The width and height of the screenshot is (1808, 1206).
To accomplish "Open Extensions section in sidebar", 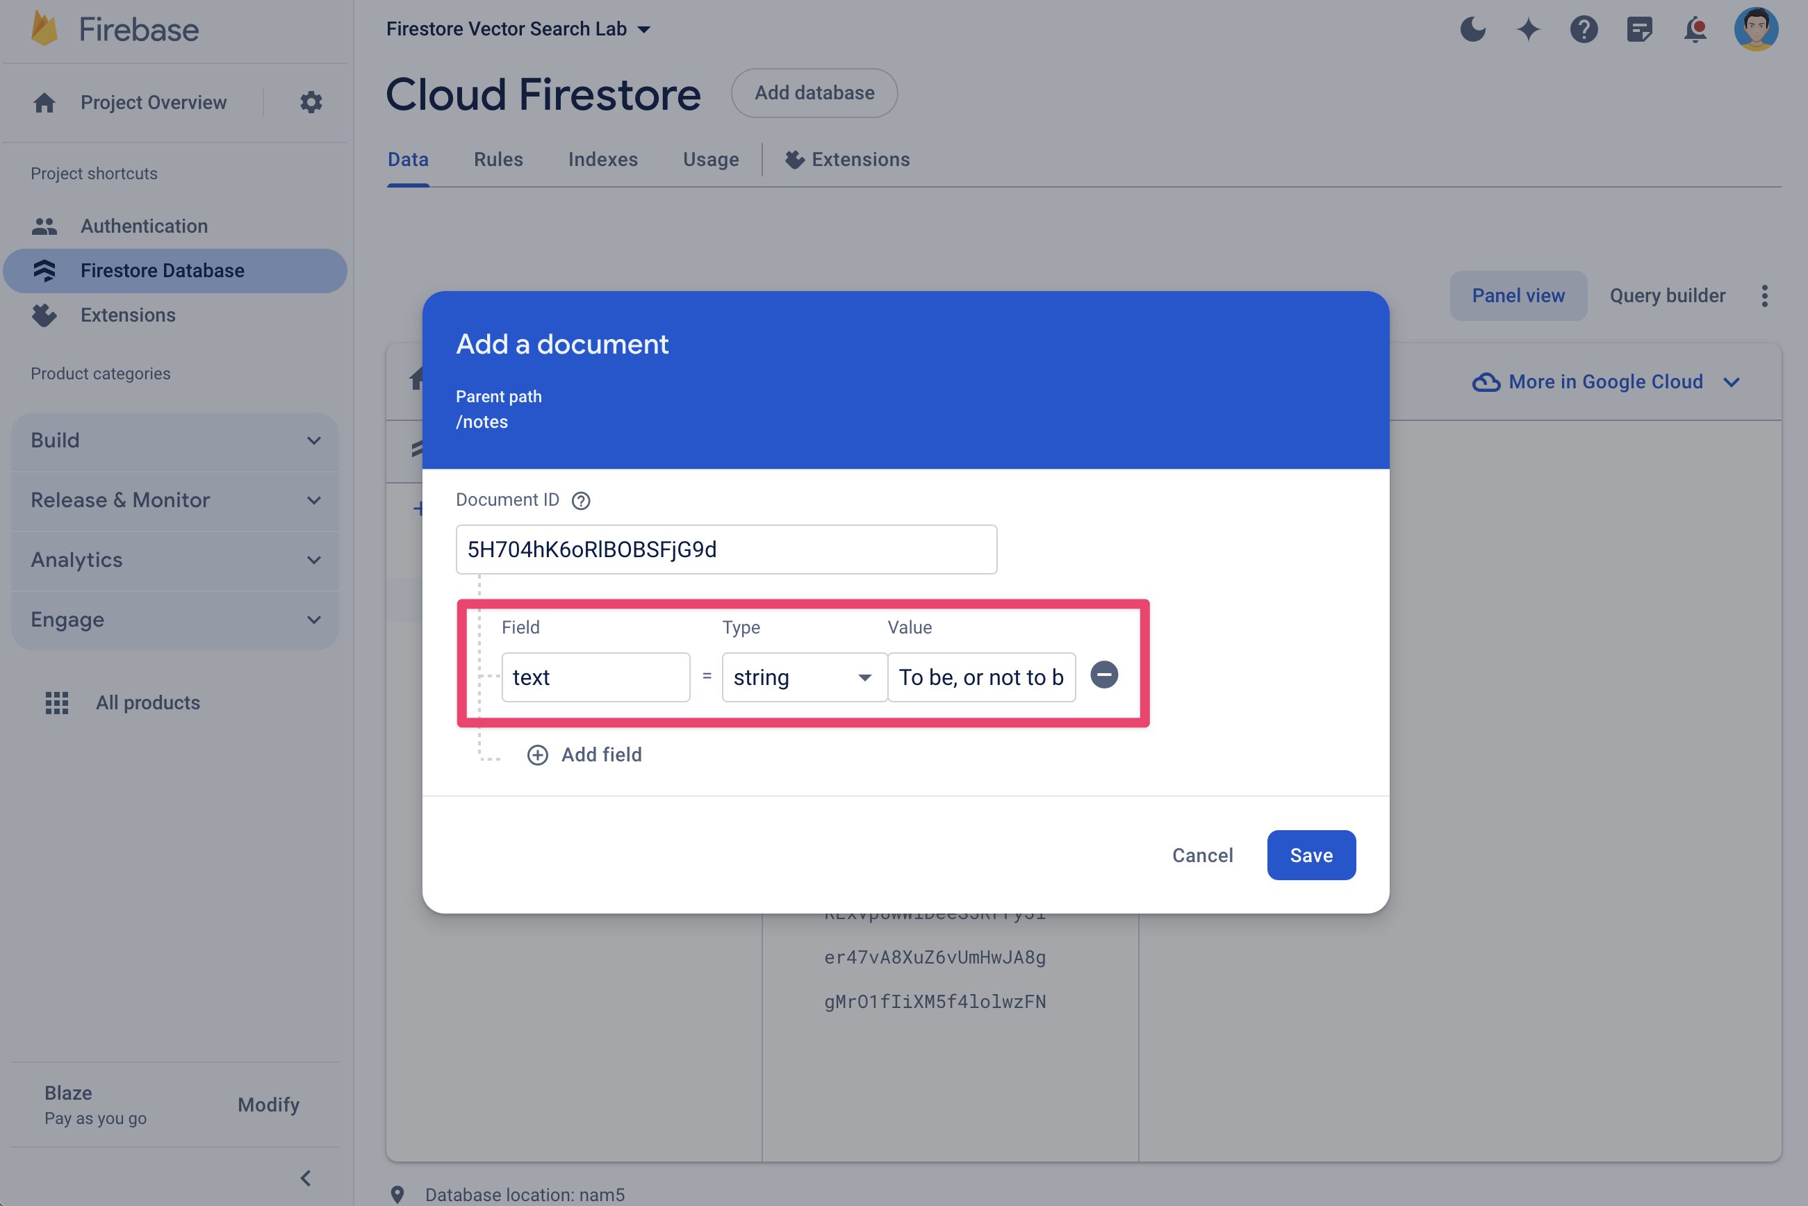I will (128, 315).
